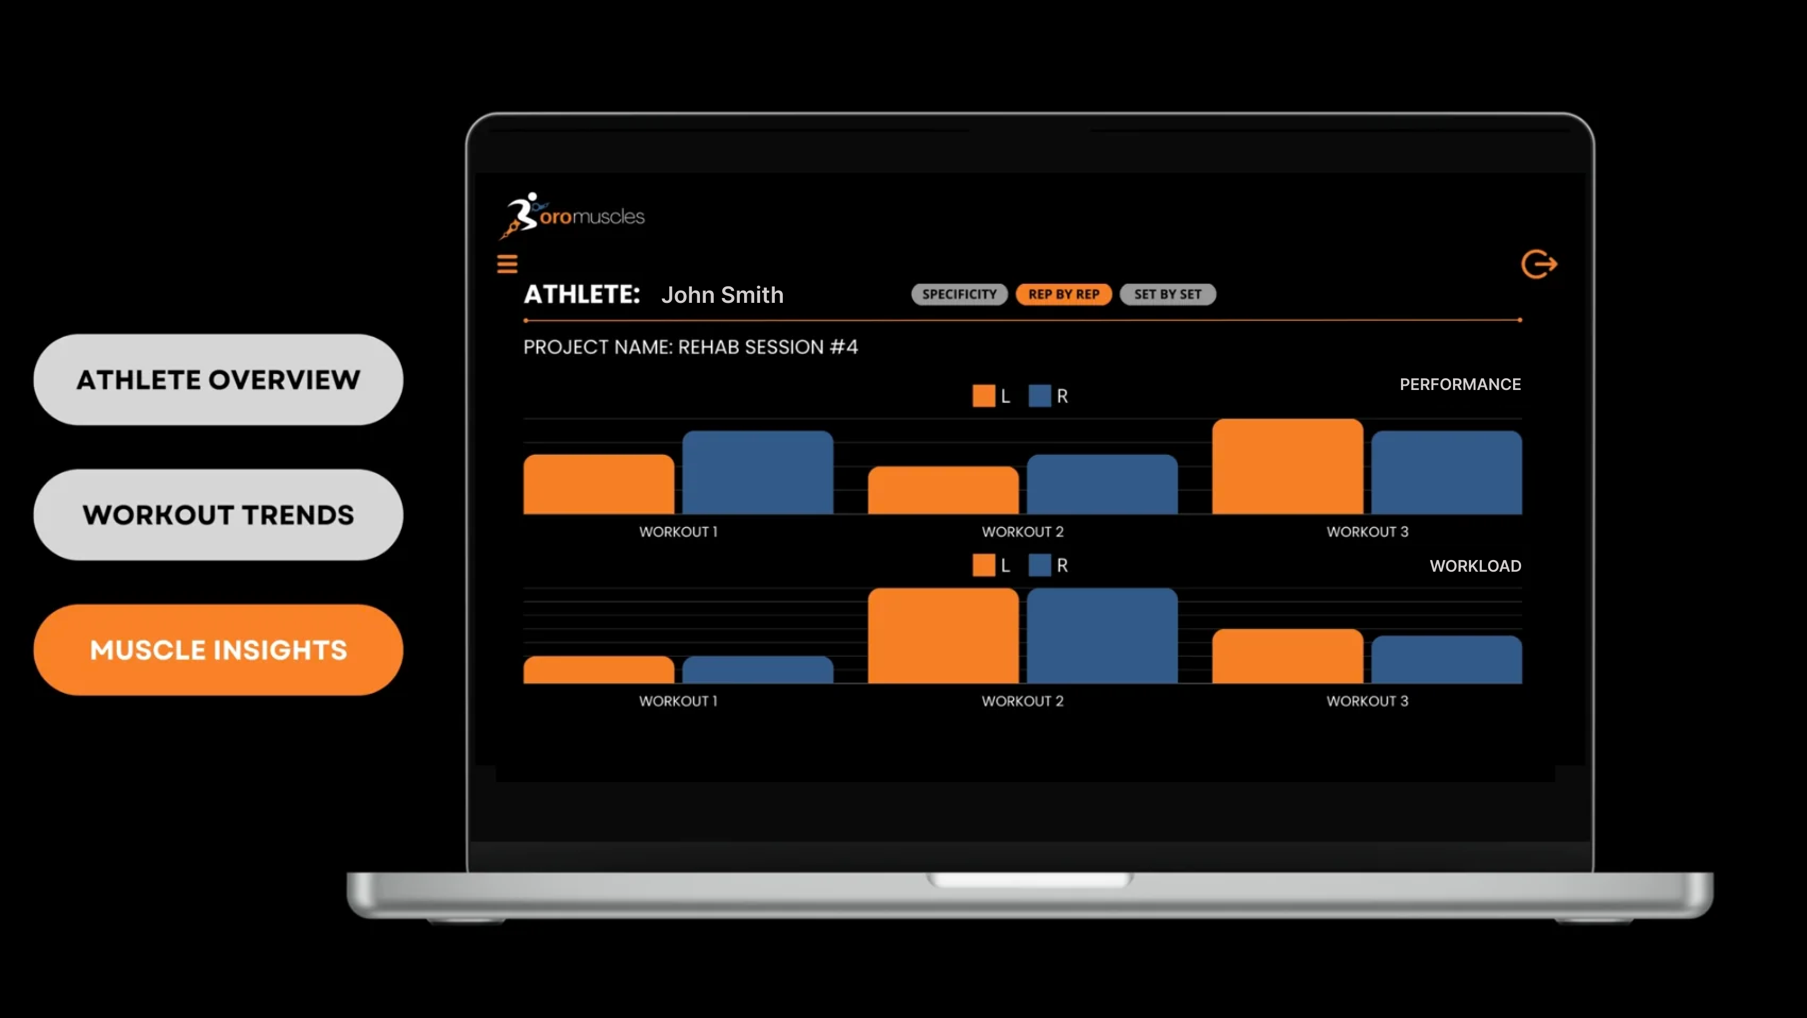Click the orange L legend indicator
This screenshot has width=1807, height=1018.
982,395
